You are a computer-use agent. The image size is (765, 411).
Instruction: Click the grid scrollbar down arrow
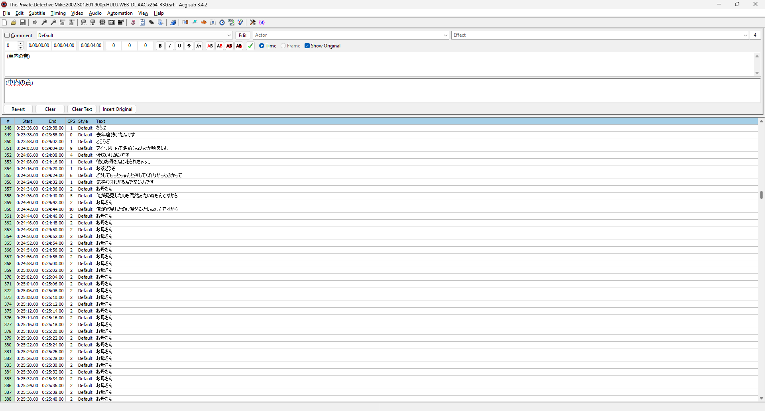coord(761,398)
